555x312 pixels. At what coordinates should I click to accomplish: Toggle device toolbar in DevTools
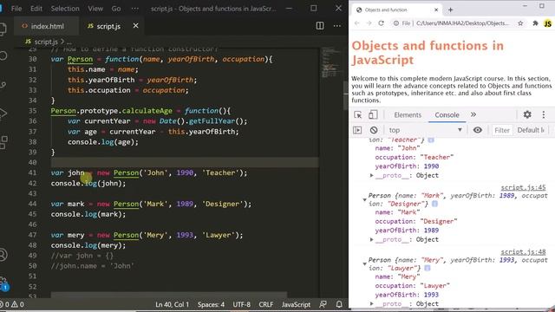click(x=373, y=115)
